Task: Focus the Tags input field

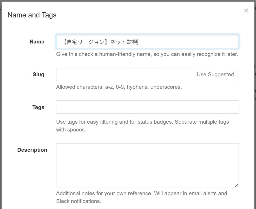Action: [147, 107]
